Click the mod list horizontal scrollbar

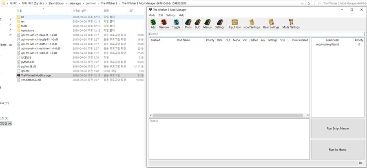(x=228, y=115)
